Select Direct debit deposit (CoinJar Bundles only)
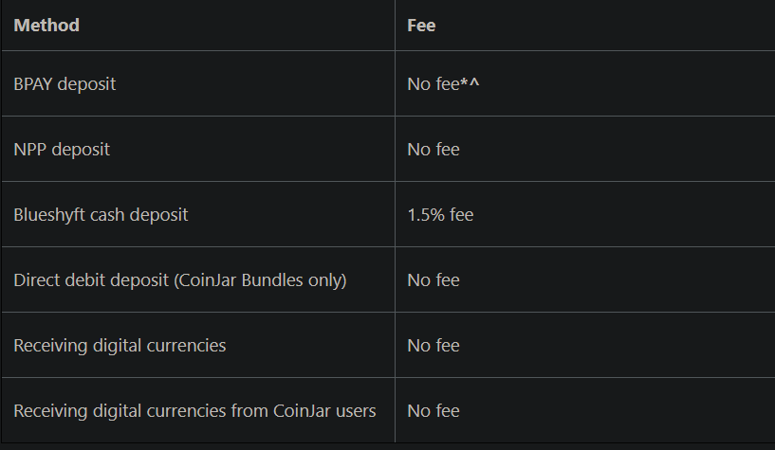The image size is (775, 450). tap(198, 279)
